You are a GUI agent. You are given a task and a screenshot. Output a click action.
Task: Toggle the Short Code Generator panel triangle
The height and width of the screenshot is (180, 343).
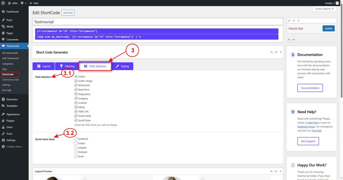point(281,52)
